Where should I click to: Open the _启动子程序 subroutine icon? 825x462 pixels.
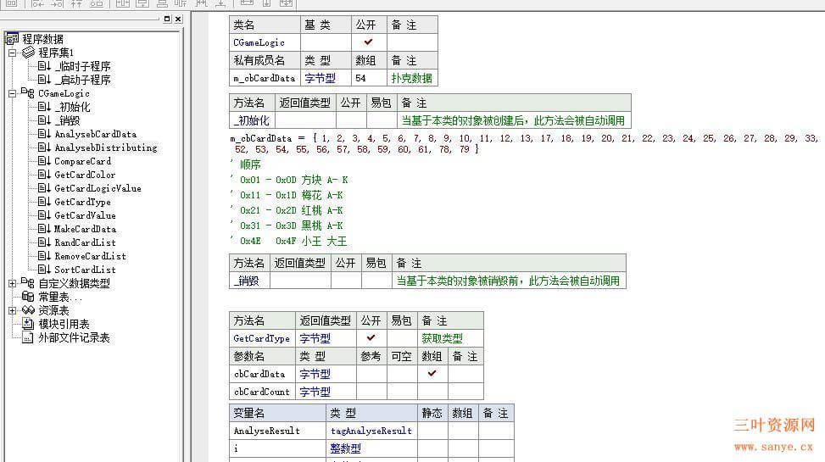(44, 80)
